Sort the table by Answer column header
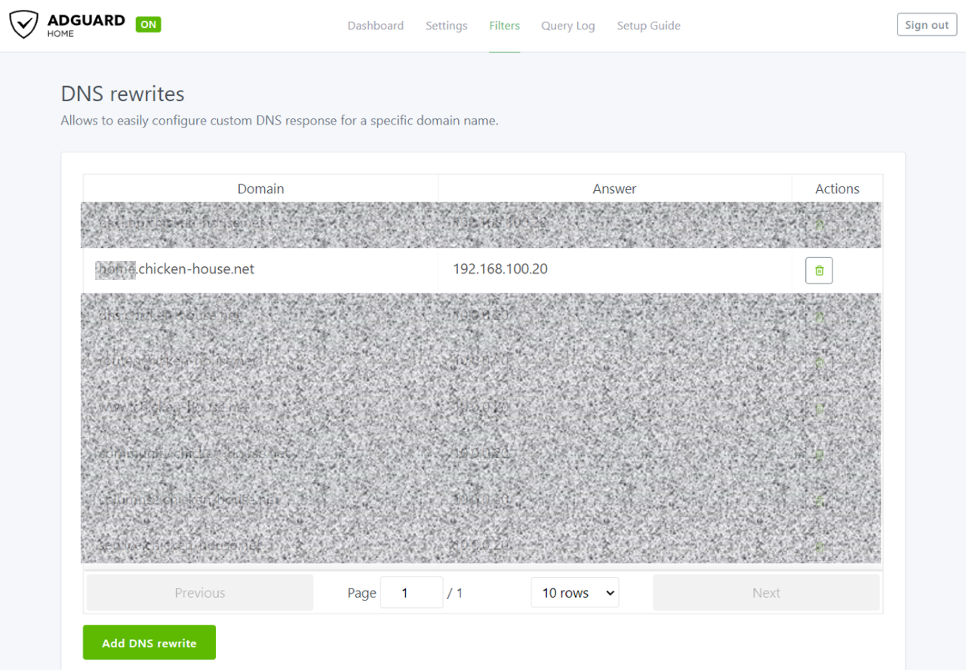The image size is (966, 670). click(x=614, y=189)
